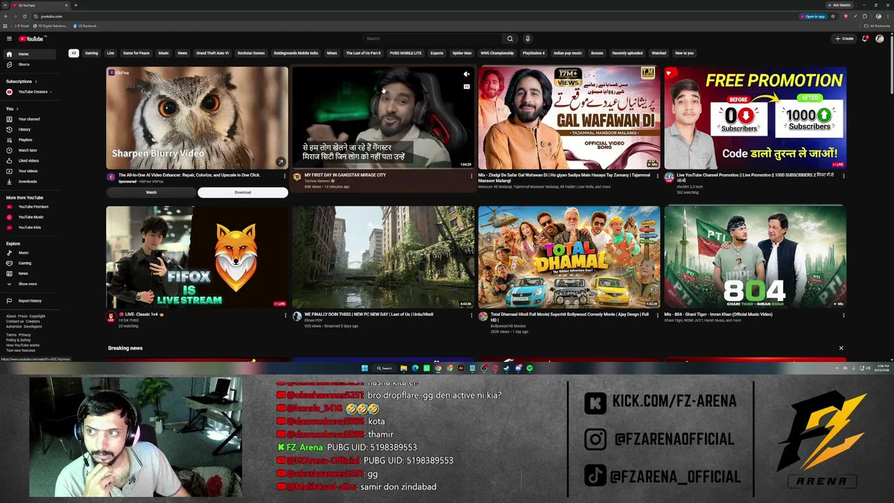Open the Windows Start menu
Viewport: 894px width, 503px height.
365,368
